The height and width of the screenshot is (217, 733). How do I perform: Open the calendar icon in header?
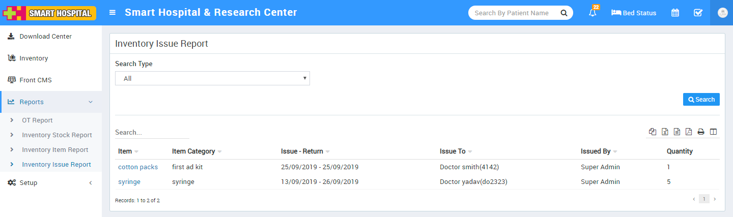[x=675, y=13]
